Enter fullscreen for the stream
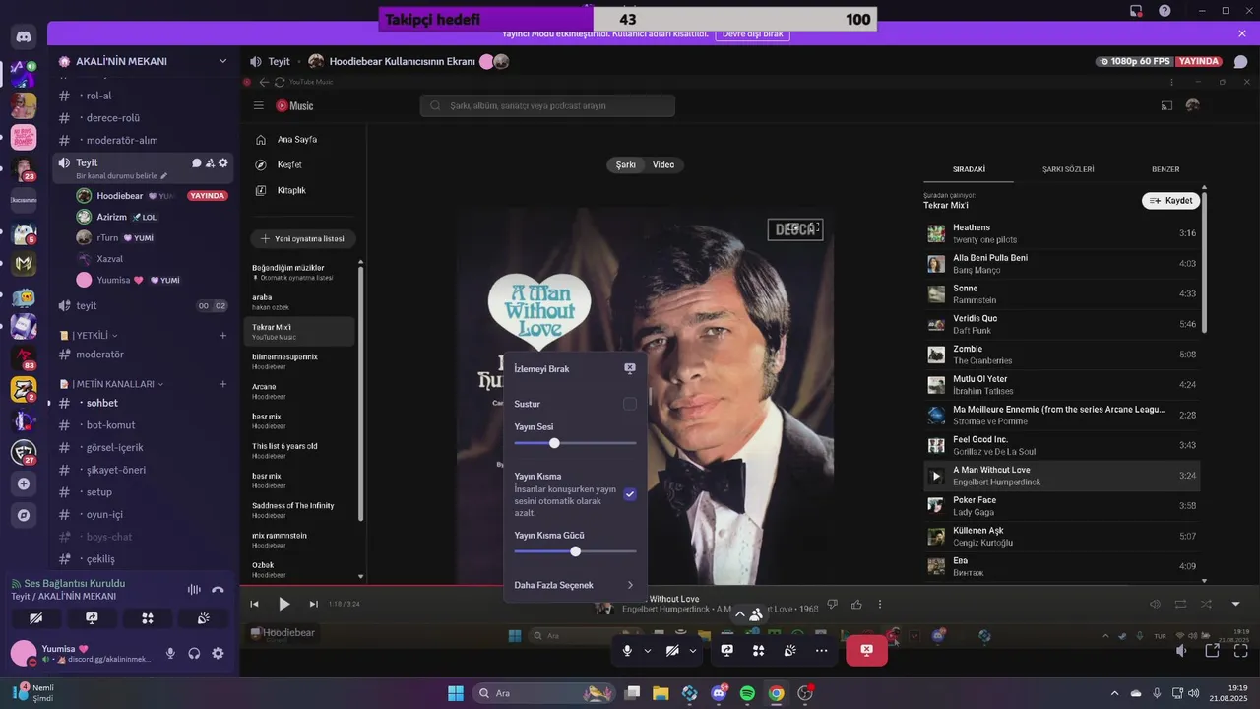 (x=1242, y=650)
